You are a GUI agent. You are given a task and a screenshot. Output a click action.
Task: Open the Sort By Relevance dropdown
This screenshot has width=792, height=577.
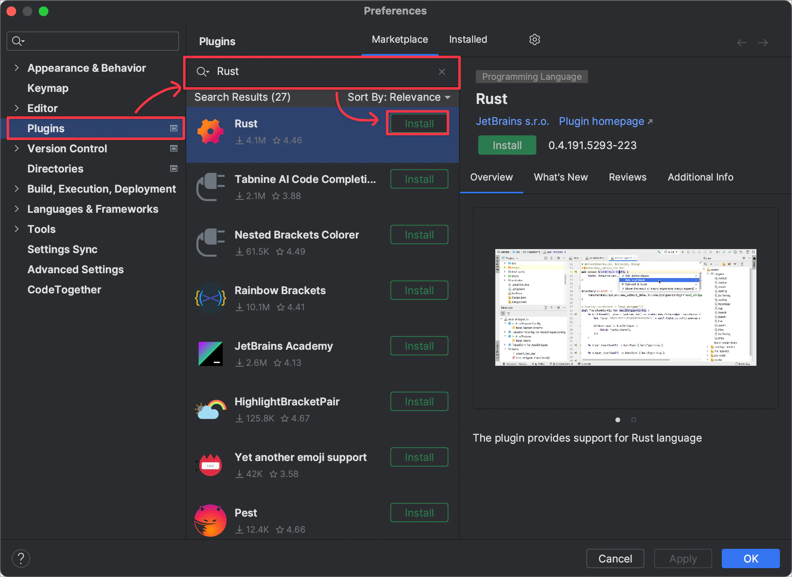point(398,97)
